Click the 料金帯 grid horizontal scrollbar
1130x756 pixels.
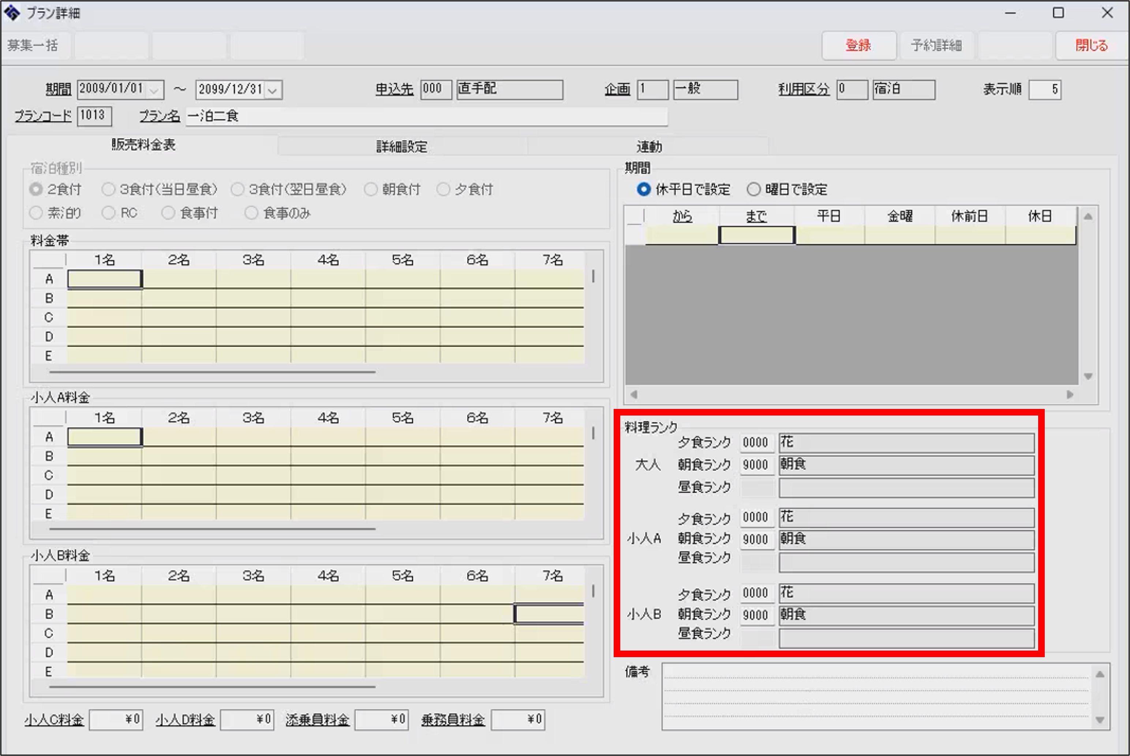tap(212, 372)
